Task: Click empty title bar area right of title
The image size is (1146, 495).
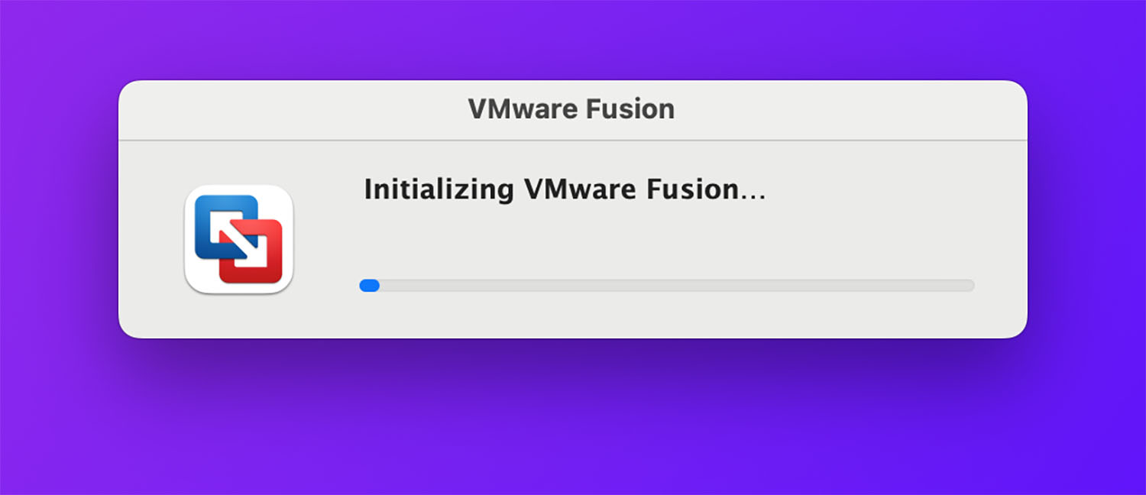Action: click(x=848, y=109)
